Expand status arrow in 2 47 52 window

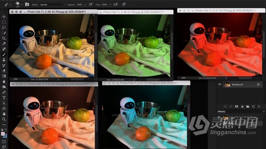point(226,78)
